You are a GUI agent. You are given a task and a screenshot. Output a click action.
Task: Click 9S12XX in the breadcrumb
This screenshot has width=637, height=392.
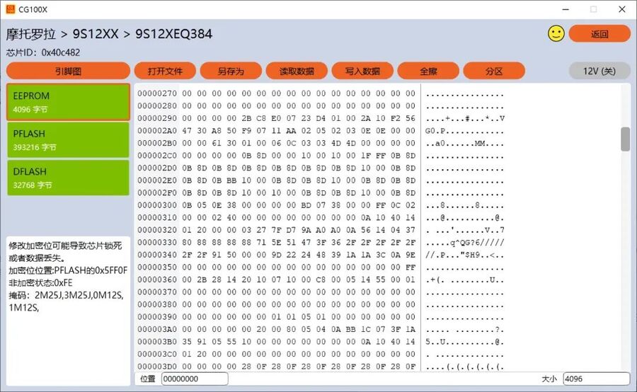coord(96,34)
